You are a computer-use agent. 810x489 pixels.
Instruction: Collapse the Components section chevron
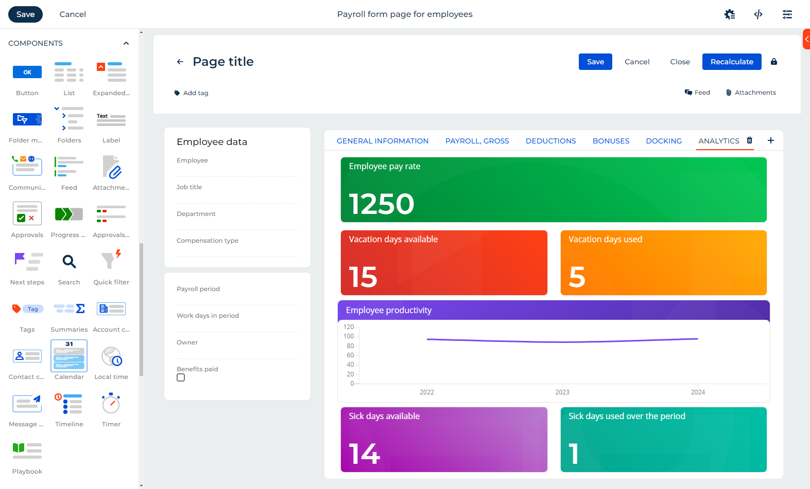click(126, 43)
